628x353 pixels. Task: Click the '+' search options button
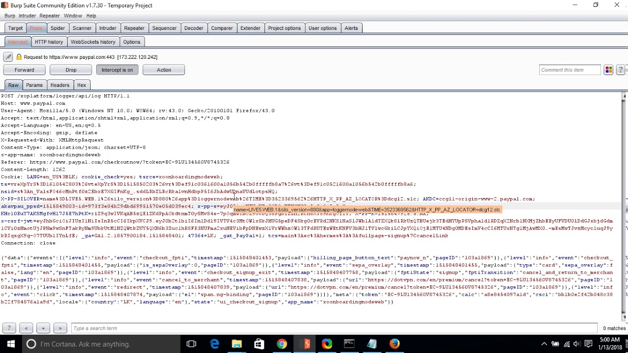pyautogui.click(x=43, y=328)
